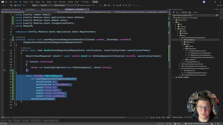Open the Any CPU platform dropdown
This screenshot has width=223, height=125.
tap(46, 6)
